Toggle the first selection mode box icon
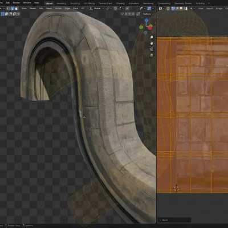 2,14
